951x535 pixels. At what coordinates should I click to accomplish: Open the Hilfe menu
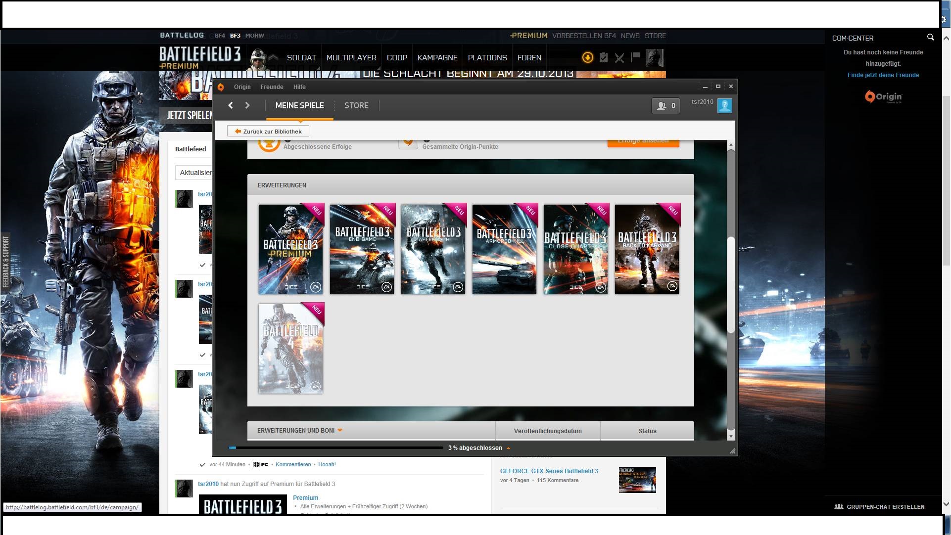[299, 87]
